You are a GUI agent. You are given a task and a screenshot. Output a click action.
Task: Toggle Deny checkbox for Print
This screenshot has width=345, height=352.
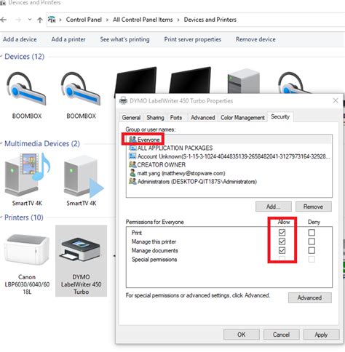pos(312,233)
